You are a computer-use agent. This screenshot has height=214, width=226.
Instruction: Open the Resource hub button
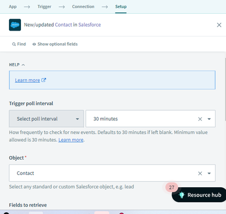(x=199, y=195)
